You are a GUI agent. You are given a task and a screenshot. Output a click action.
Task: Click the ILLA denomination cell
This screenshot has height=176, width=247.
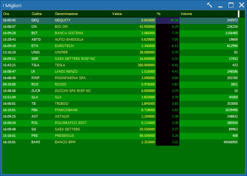coord(58,97)
